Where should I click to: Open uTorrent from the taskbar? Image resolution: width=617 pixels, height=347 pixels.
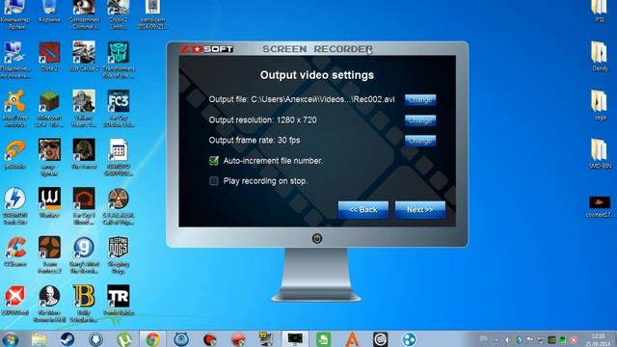(124, 339)
